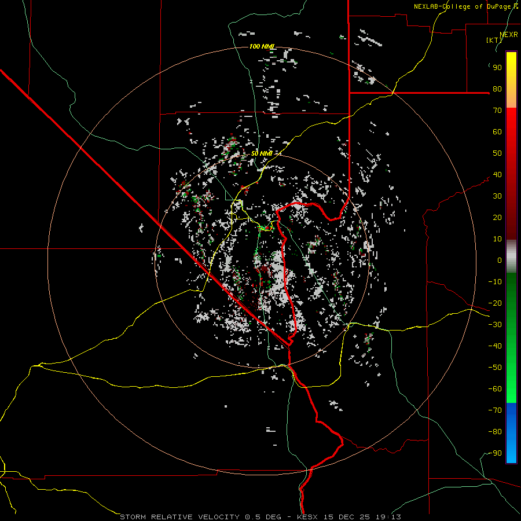
Task: Click the STORM RELATIVE VELOCITY caption text
Action: 179,517
